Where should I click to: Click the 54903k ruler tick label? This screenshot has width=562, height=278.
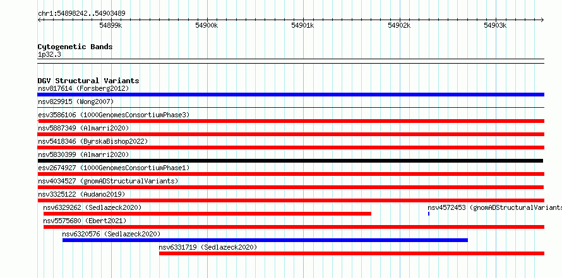click(x=495, y=25)
